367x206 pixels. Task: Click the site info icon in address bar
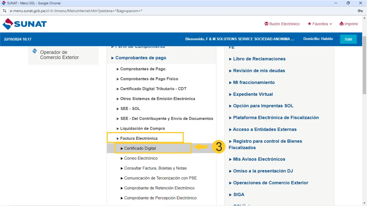(x=4, y=11)
